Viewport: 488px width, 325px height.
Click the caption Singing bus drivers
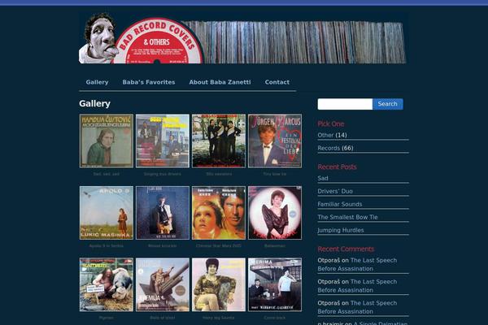tap(163, 174)
